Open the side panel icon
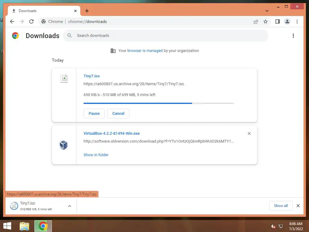The height and width of the screenshot is (232, 309). point(278,21)
